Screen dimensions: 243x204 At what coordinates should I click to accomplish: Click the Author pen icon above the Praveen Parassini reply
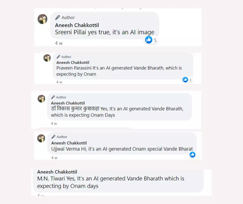click(x=58, y=57)
